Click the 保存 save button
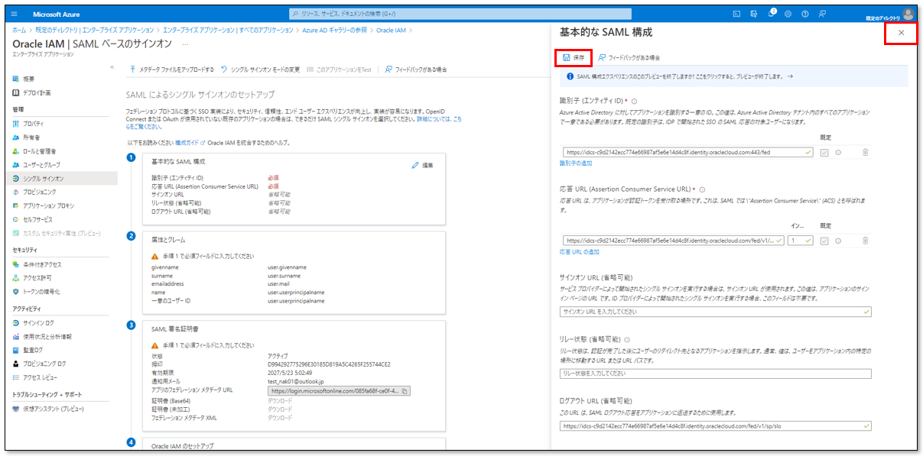This screenshot has height=456, width=923. click(574, 57)
